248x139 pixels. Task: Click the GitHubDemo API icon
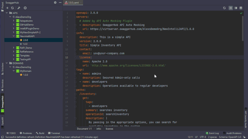[x=18, y=25]
